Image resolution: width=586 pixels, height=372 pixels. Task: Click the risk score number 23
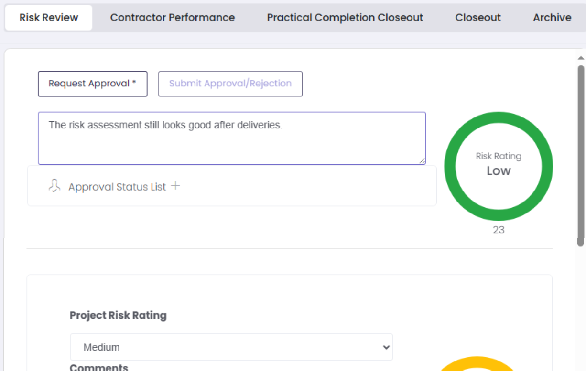[x=498, y=230]
